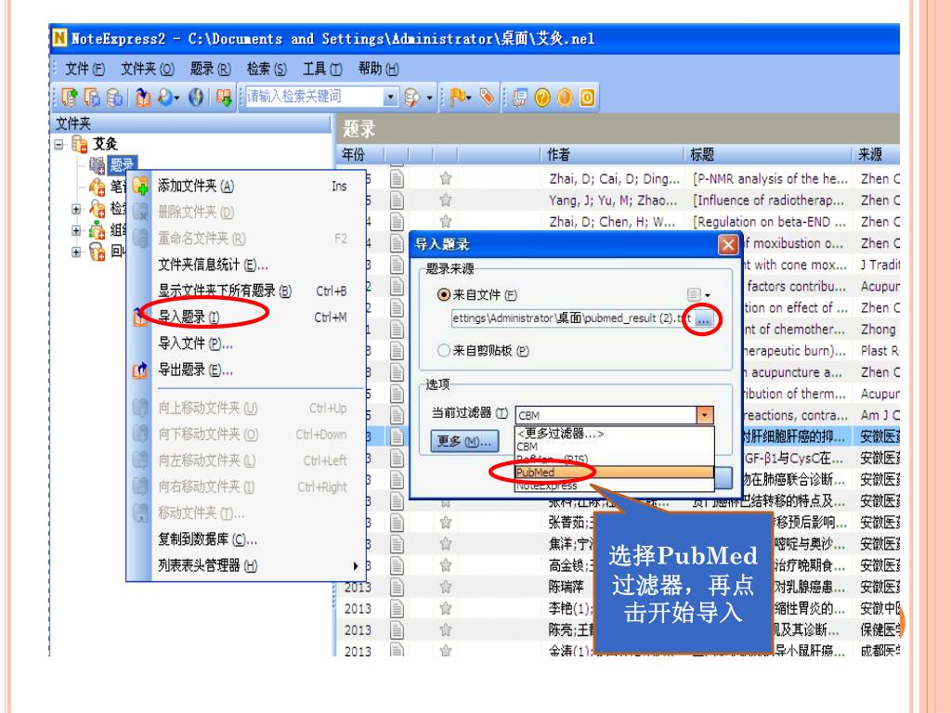The image size is (951, 713).
Task: Click the 艾灸 database icon in tree
Action: [80, 144]
